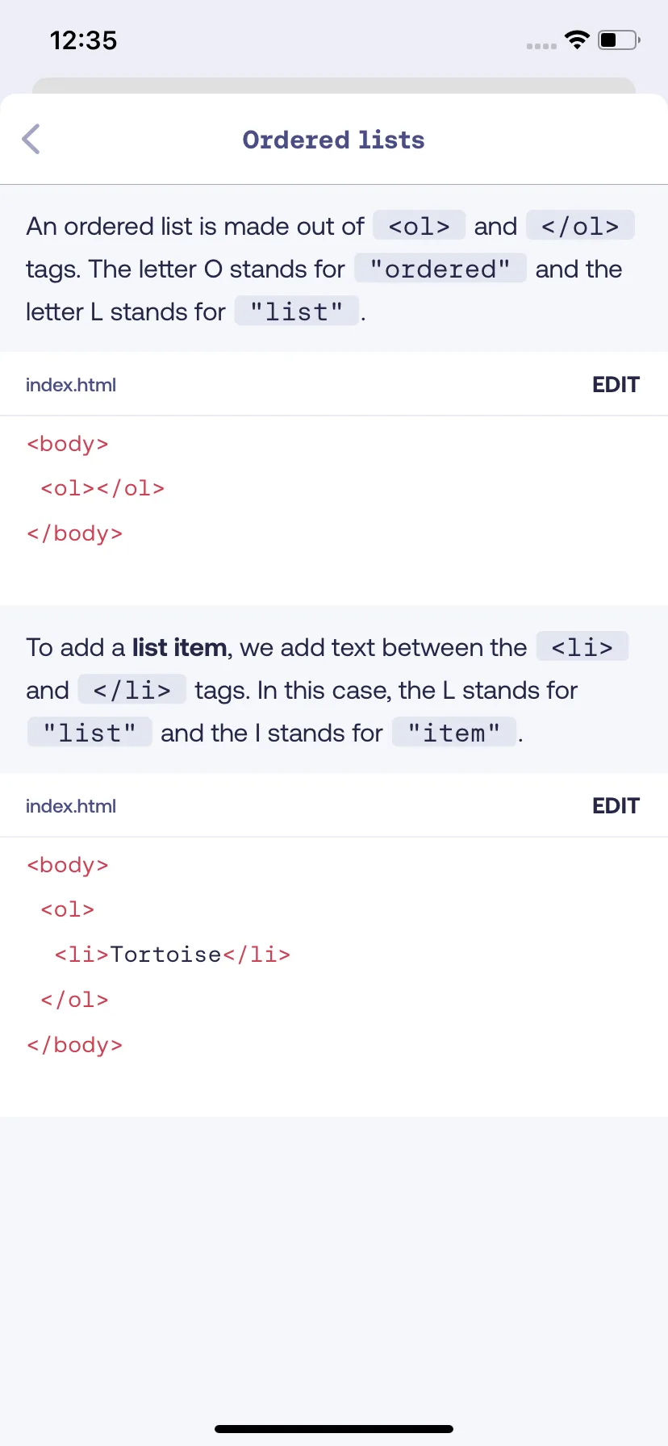Click the closing </body> tag in second snippet
This screenshot has height=1446, width=668.
tap(75, 1045)
